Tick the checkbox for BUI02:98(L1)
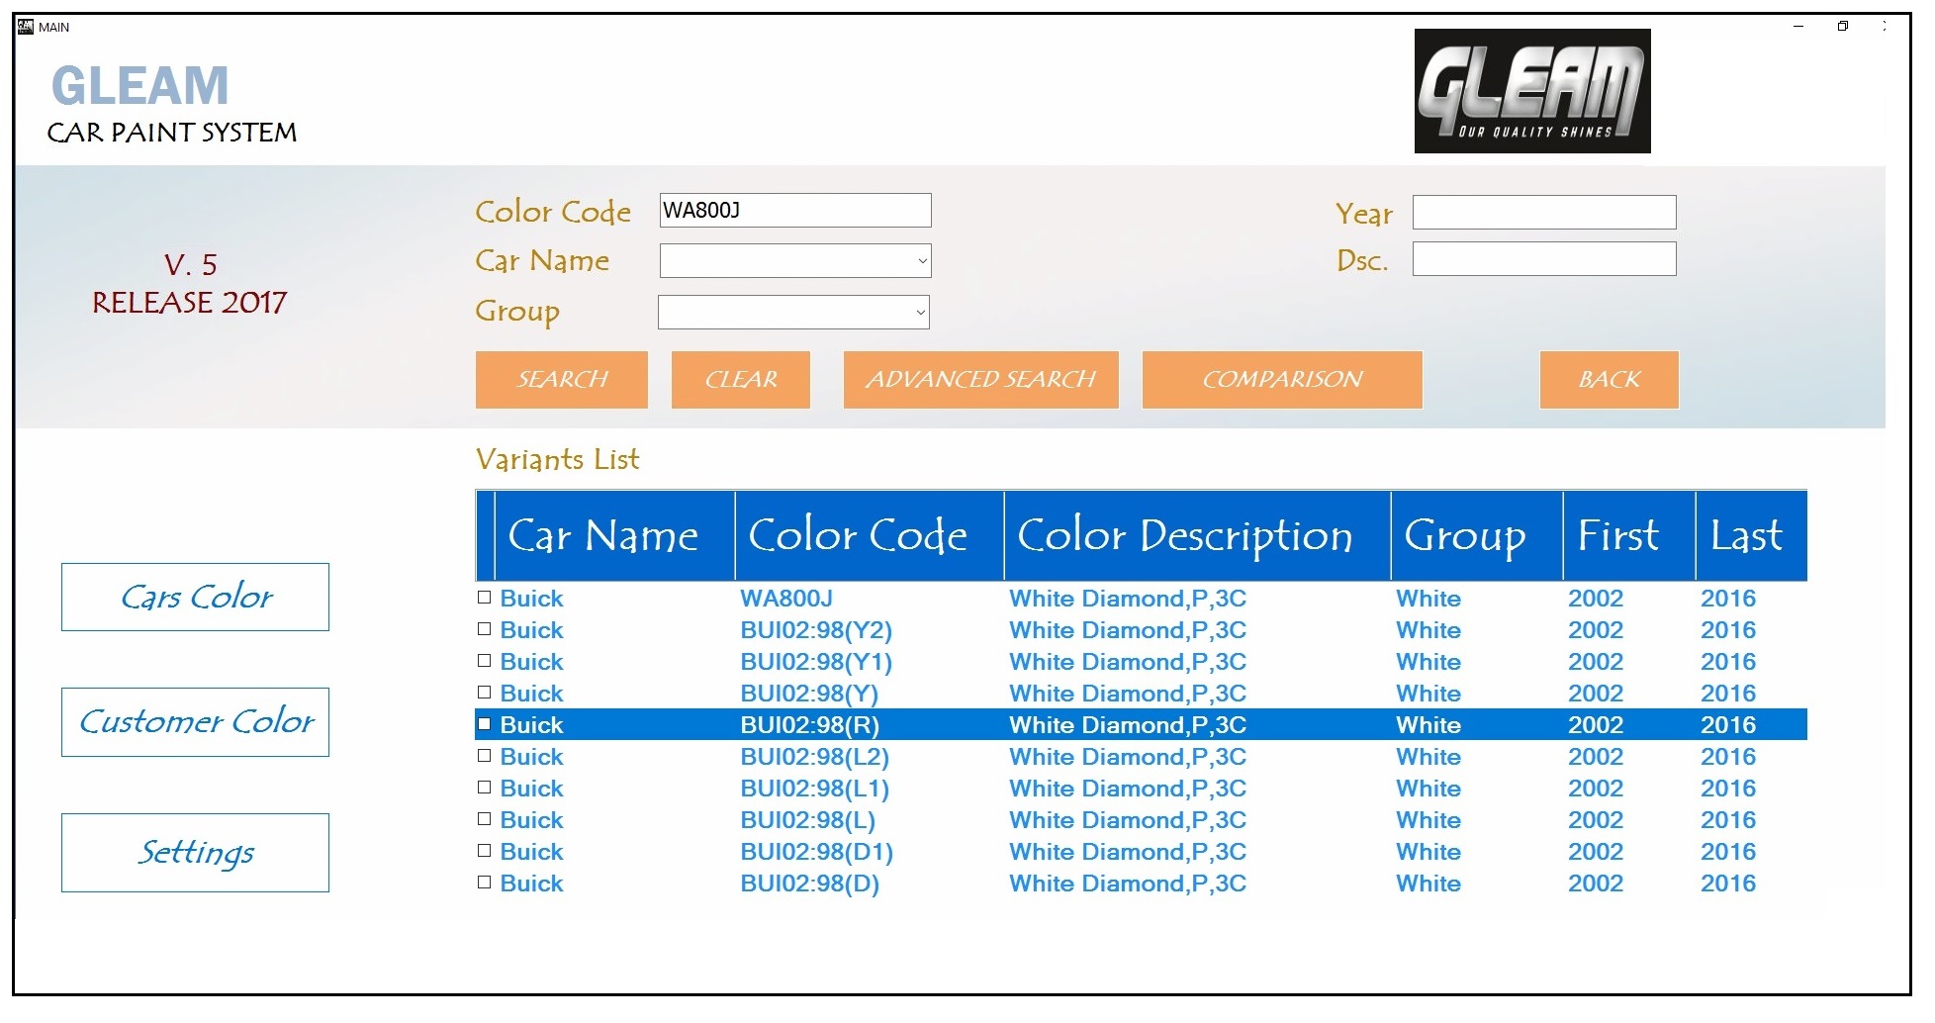 tap(484, 788)
